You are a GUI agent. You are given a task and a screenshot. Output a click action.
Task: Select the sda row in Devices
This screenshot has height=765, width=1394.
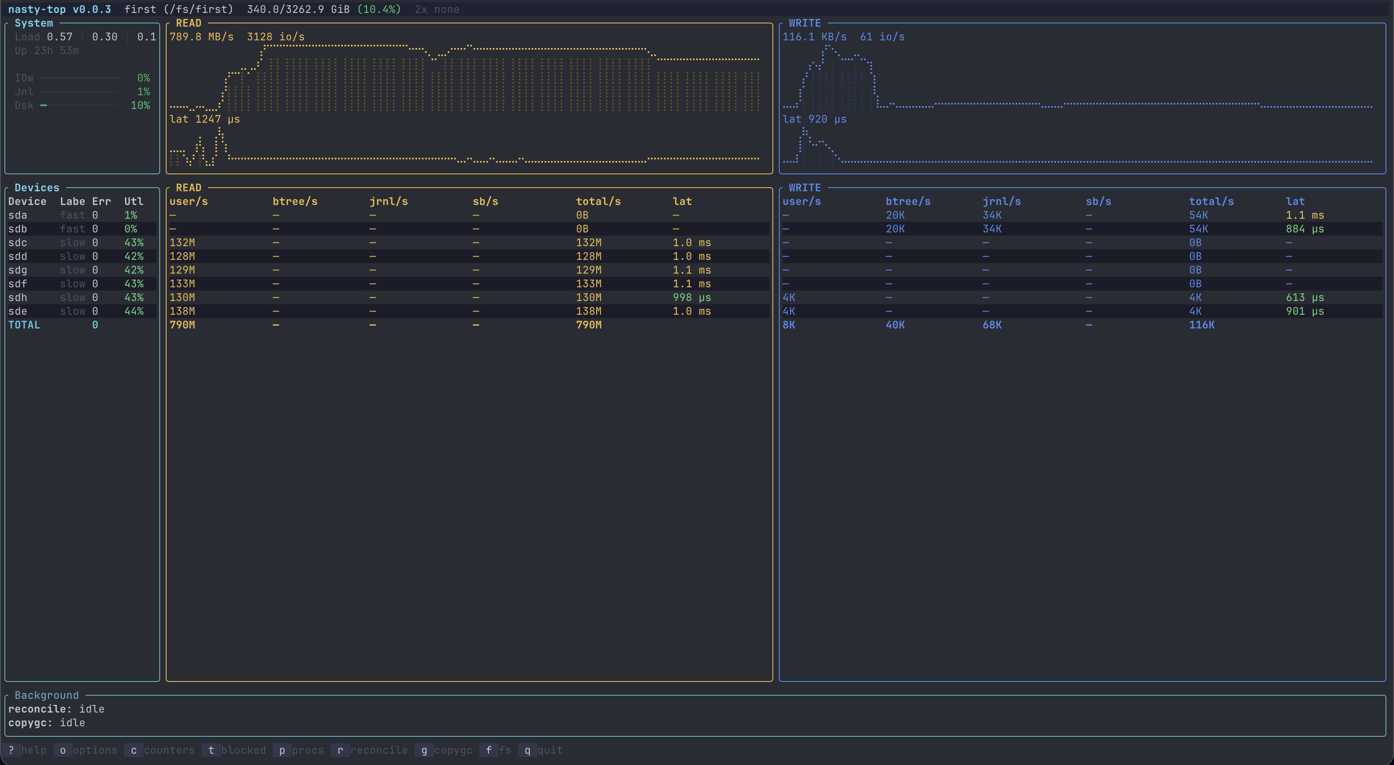click(82, 215)
